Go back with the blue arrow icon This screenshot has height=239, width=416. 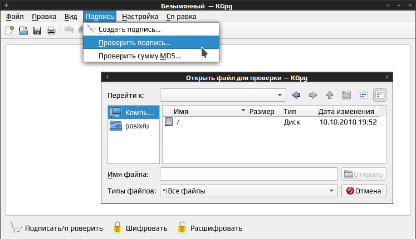[296, 95]
